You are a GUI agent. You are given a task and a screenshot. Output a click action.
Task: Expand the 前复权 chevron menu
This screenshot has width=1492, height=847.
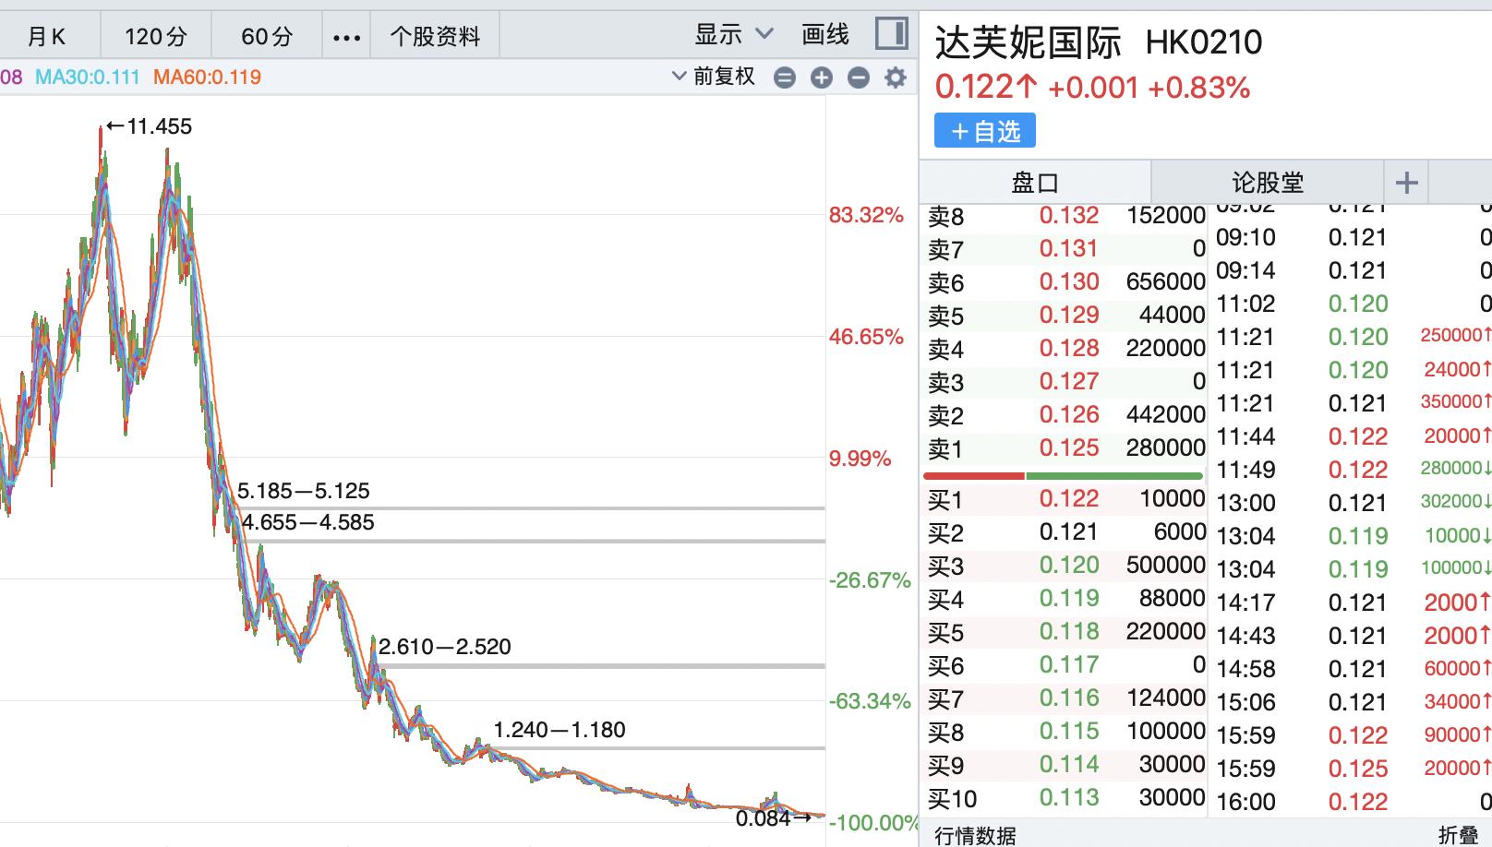pos(679,77)
